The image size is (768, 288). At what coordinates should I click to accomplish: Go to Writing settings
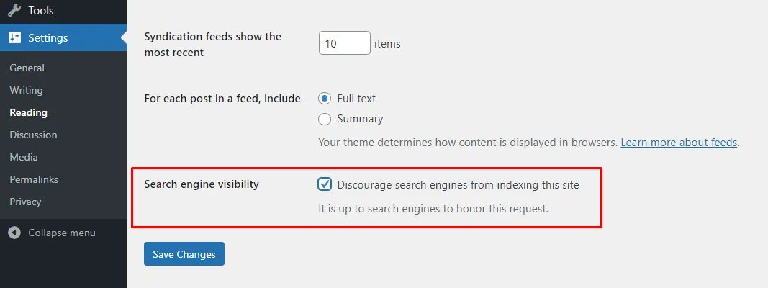click(x=26, y=90)
